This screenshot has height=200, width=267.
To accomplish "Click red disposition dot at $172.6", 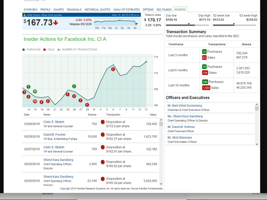I will (x=103, y=122).
